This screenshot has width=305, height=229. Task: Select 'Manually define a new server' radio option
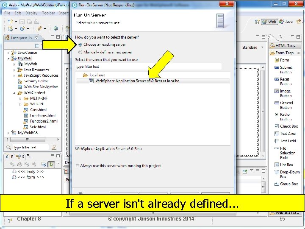80,52
